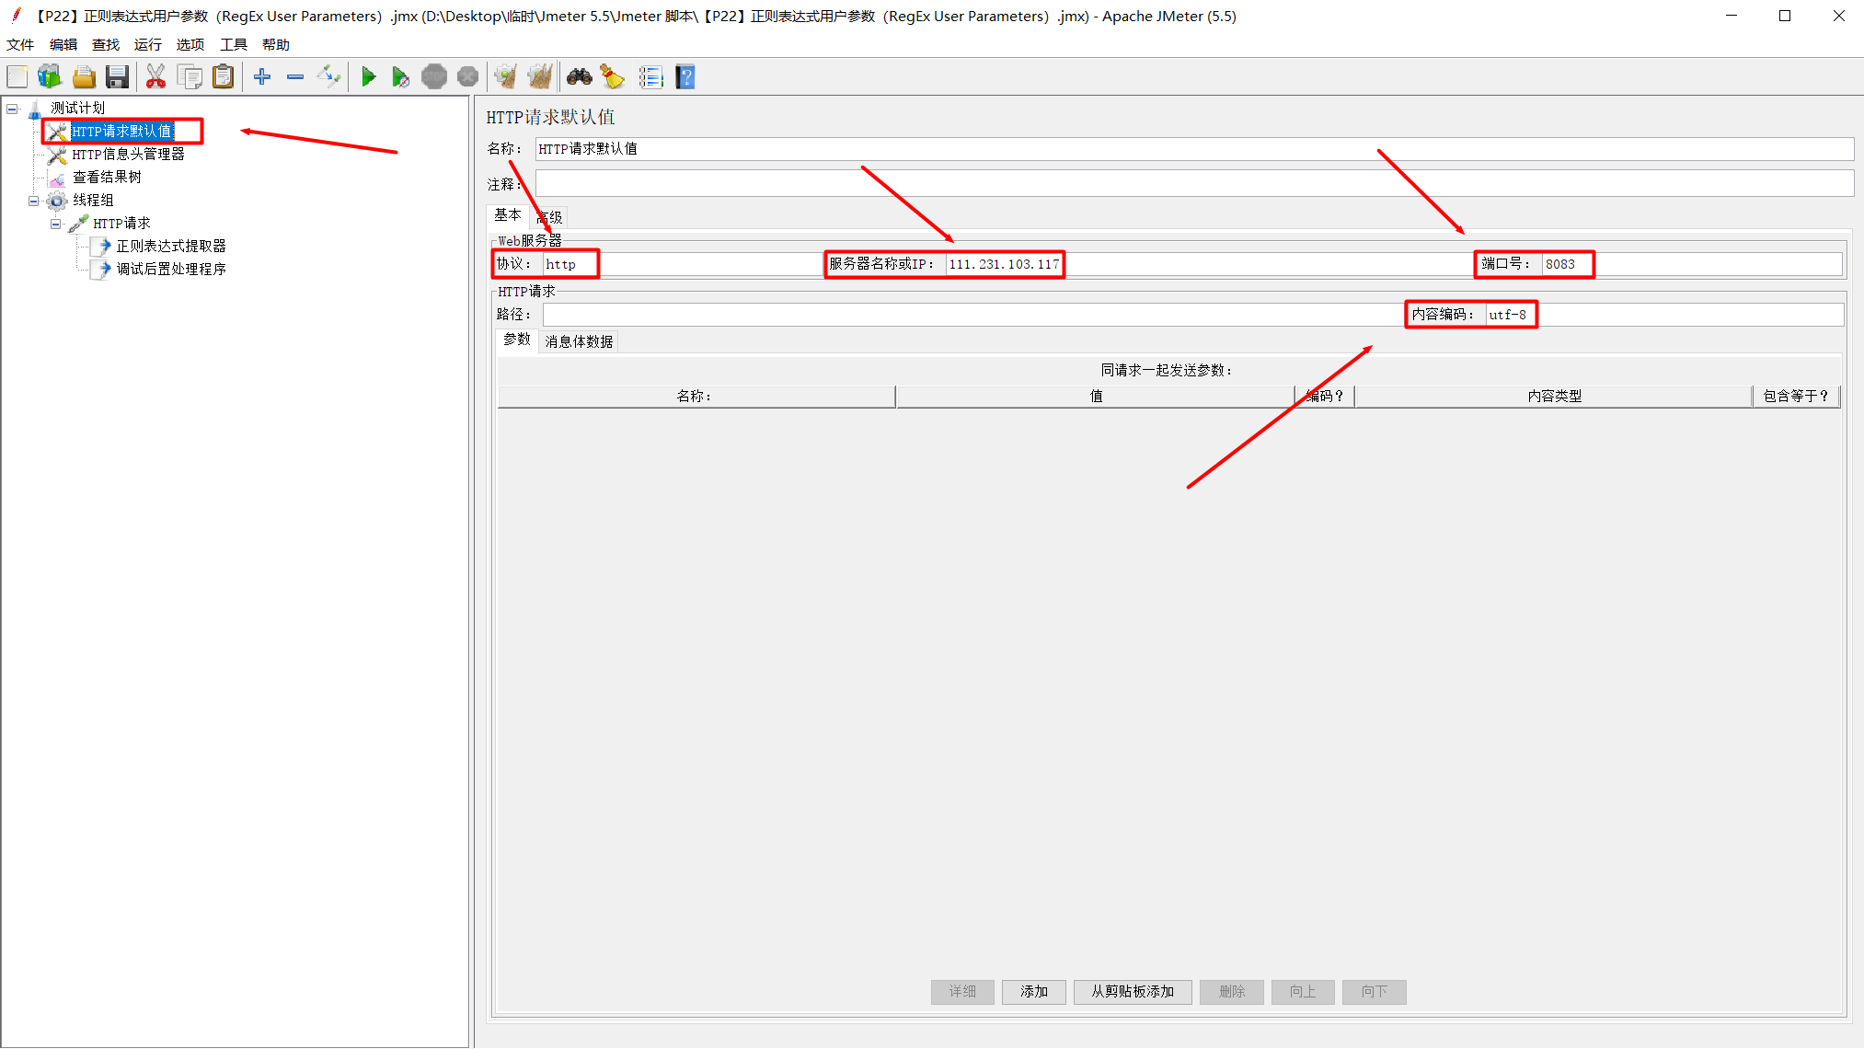Clear all results with double broom icon
Image resolution: width=1864 pixels, height=1049 pixels.
tap(540, 77)
